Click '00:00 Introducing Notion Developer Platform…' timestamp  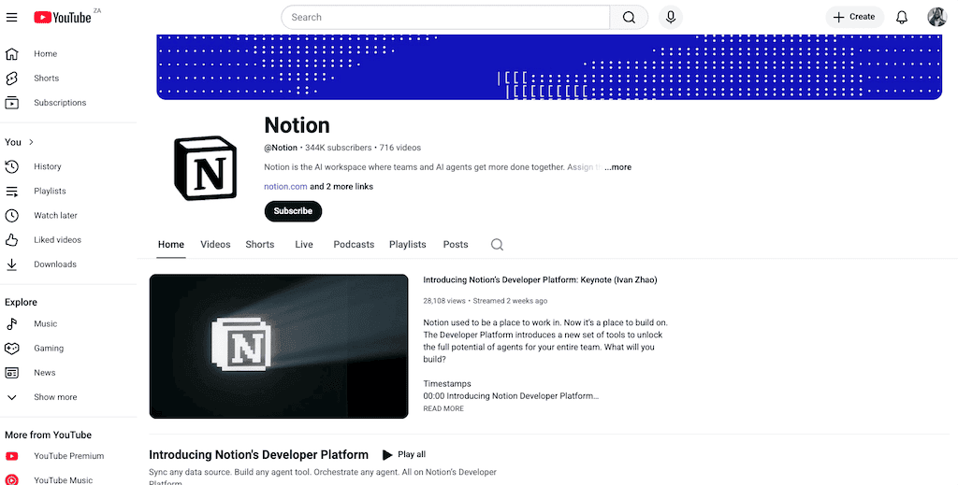point(511,396)
